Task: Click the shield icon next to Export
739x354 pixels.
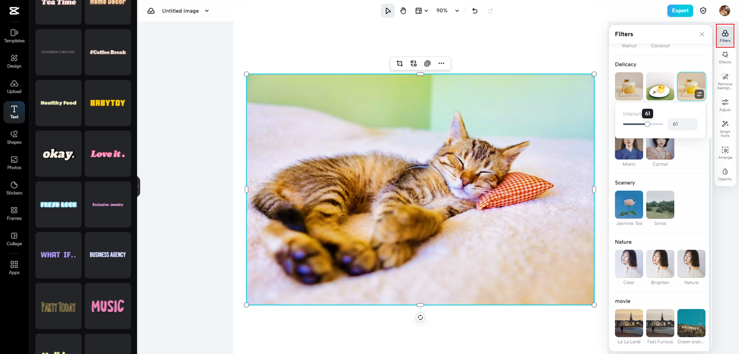Action: [x=703, y=10]
